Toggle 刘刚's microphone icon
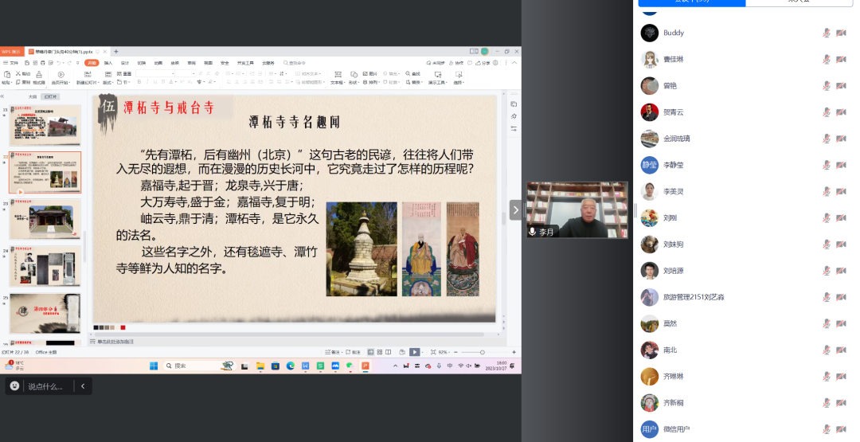This screenshot has height=442, width=860. click(x=827, y=217)
